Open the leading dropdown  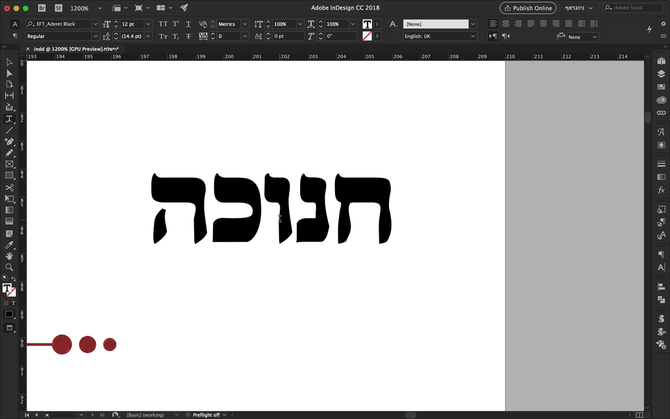click(x=148, y=36)
